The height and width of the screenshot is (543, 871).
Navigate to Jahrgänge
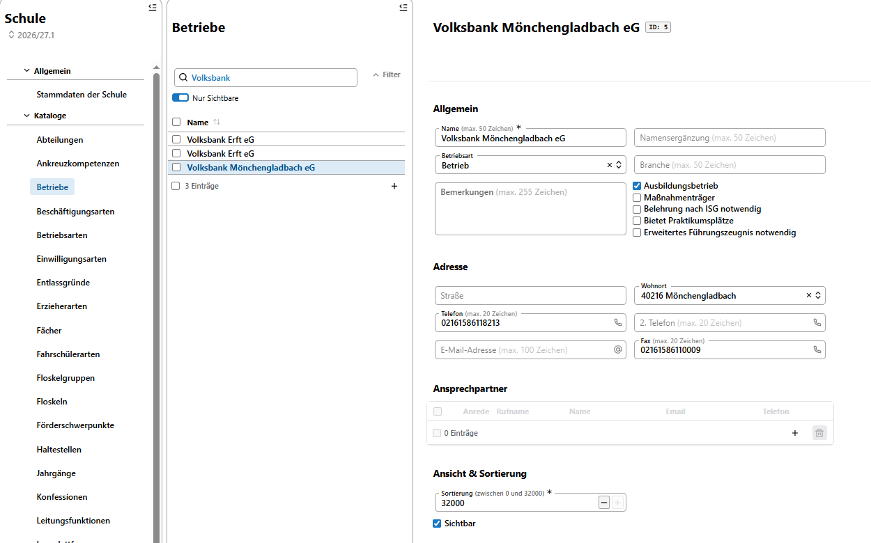56,473
